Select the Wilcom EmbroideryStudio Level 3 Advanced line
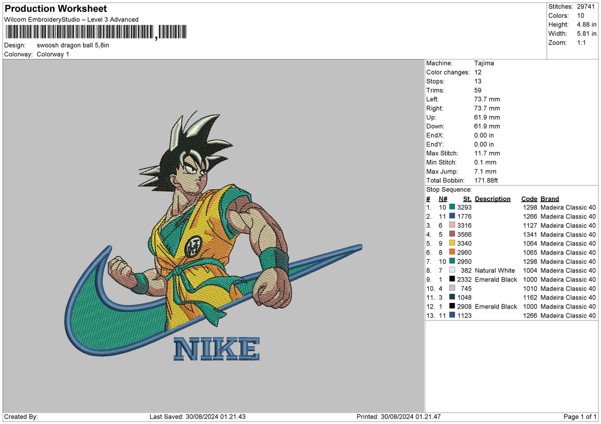The width and height of the screenshot is (601, 424). pyautogui.click(x=71, y=19)
